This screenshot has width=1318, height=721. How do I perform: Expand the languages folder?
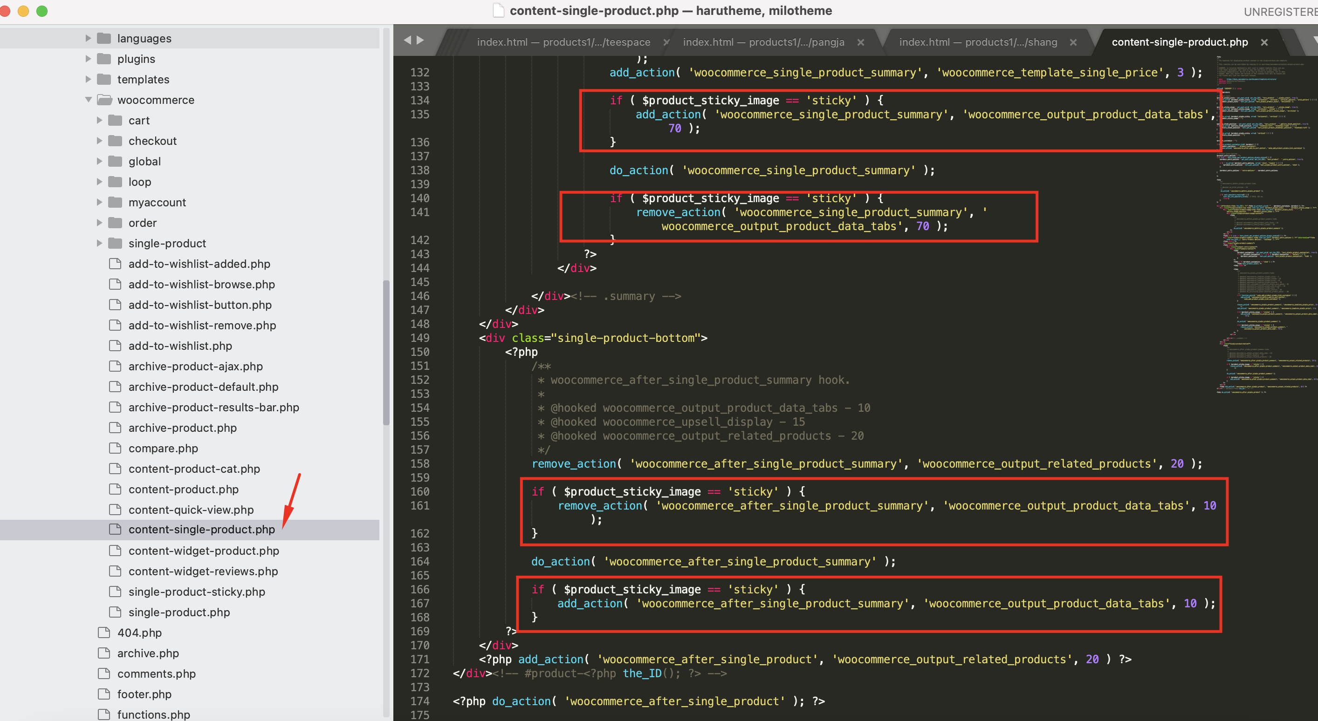88,38
